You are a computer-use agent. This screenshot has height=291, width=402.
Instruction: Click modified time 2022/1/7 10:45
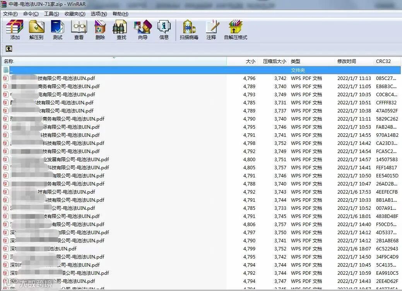pos(354,265)
